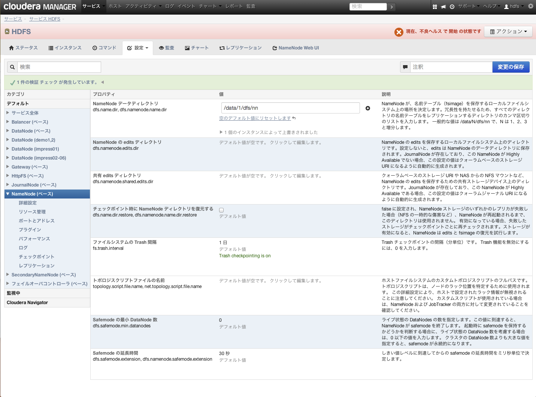This screenshot has width=536, height=397.
Task: Click the 注釈 annotation input field
Action: coord(451,67)
